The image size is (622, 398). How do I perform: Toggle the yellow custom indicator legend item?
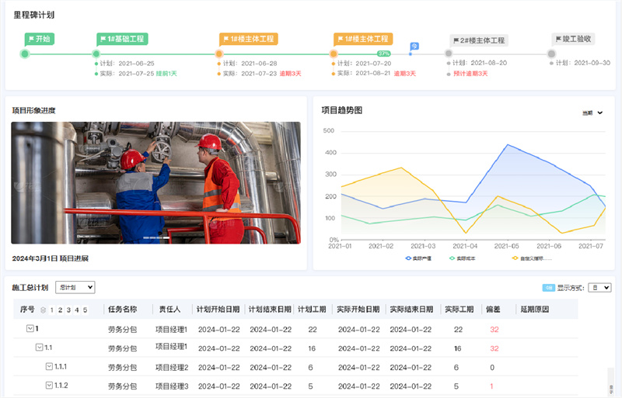click(x=531, y=258)
